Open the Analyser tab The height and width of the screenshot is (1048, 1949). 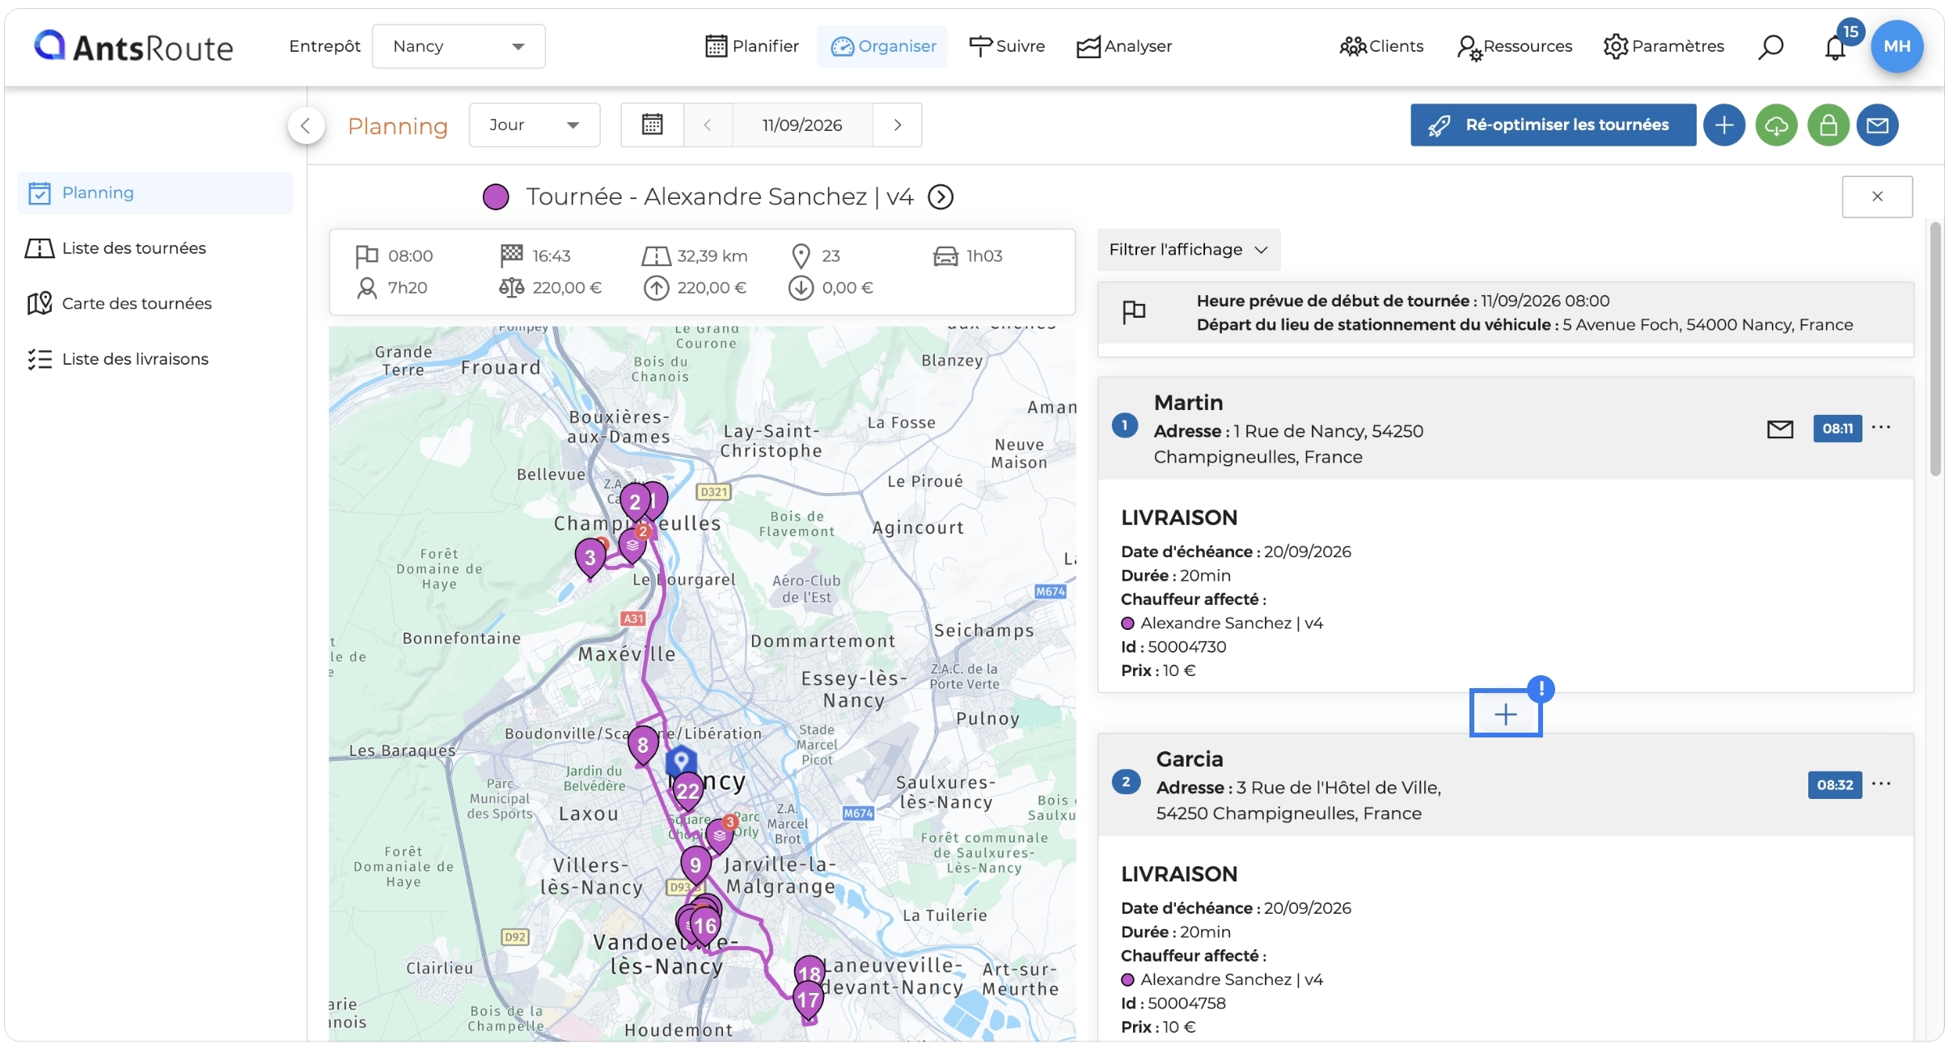pos(1124,46)
